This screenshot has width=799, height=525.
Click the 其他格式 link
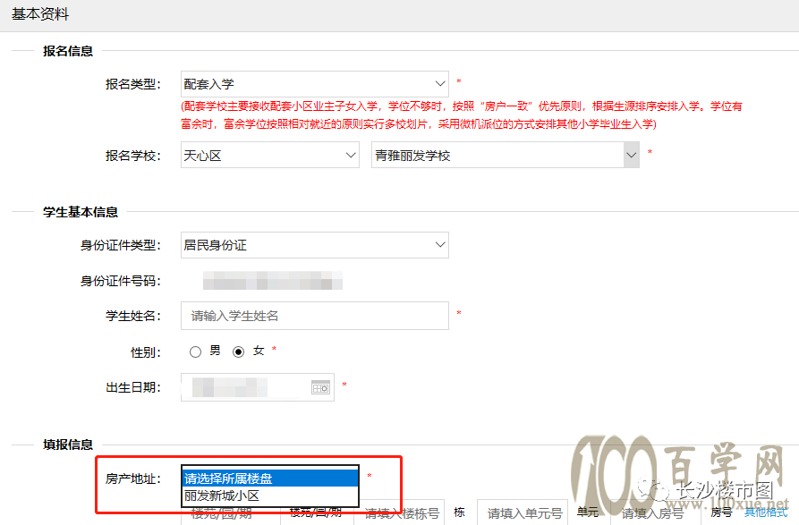tap(766, 512)
